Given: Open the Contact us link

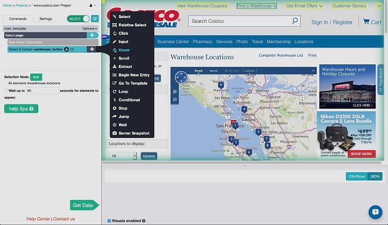Looking at the screenshot, I should pos(64,219).
